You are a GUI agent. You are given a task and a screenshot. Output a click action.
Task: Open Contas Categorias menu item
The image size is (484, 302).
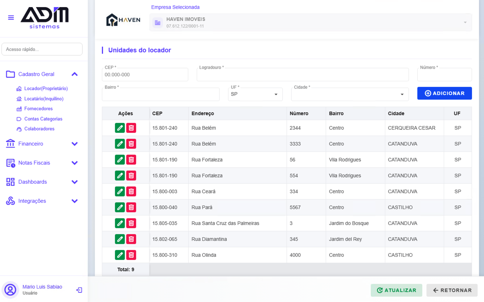(x=43, y=119)
